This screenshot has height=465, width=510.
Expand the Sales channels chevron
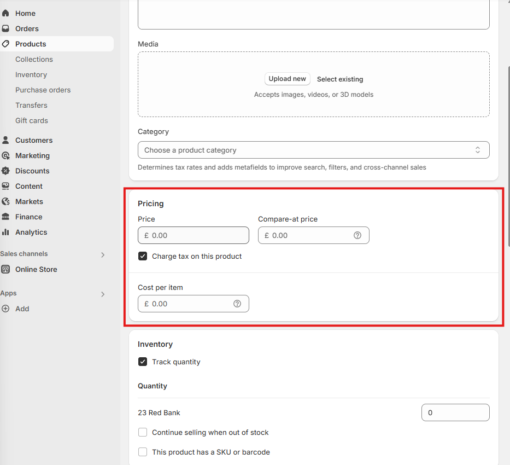point(103,255)
